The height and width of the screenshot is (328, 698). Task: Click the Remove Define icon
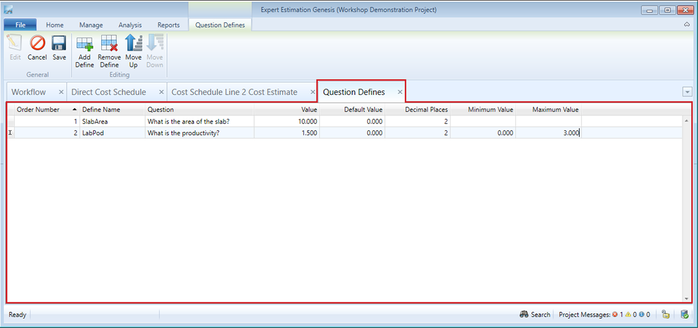click(109, 44)
